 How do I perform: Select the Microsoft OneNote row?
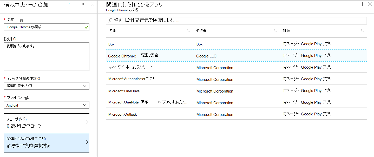(x=236, y=102)
